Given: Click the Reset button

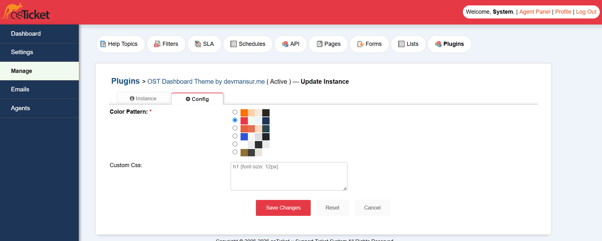Looking at the screenshot, I should click(x=332, y=208).
